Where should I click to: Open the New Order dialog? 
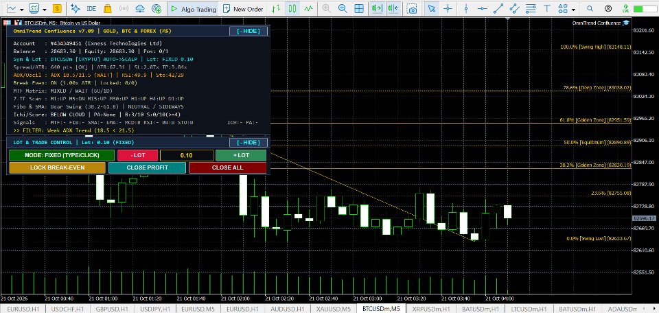point(242,9)
